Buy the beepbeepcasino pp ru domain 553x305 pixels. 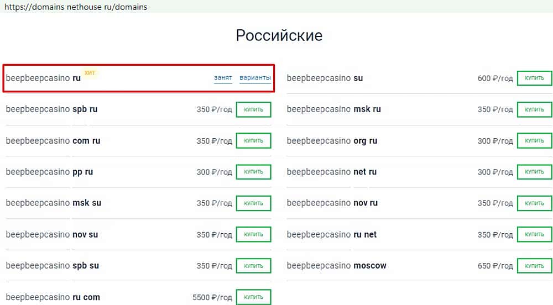tap(253, 172)
